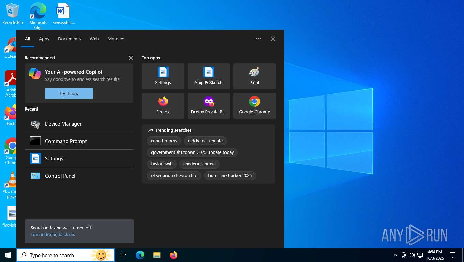Select the sensewhet Word document icon
This screenshot has height=262, width=464.
(x=63, y=14)
